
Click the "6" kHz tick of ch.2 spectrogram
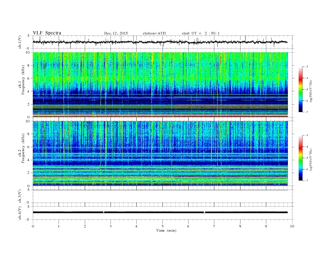[29, 147]
